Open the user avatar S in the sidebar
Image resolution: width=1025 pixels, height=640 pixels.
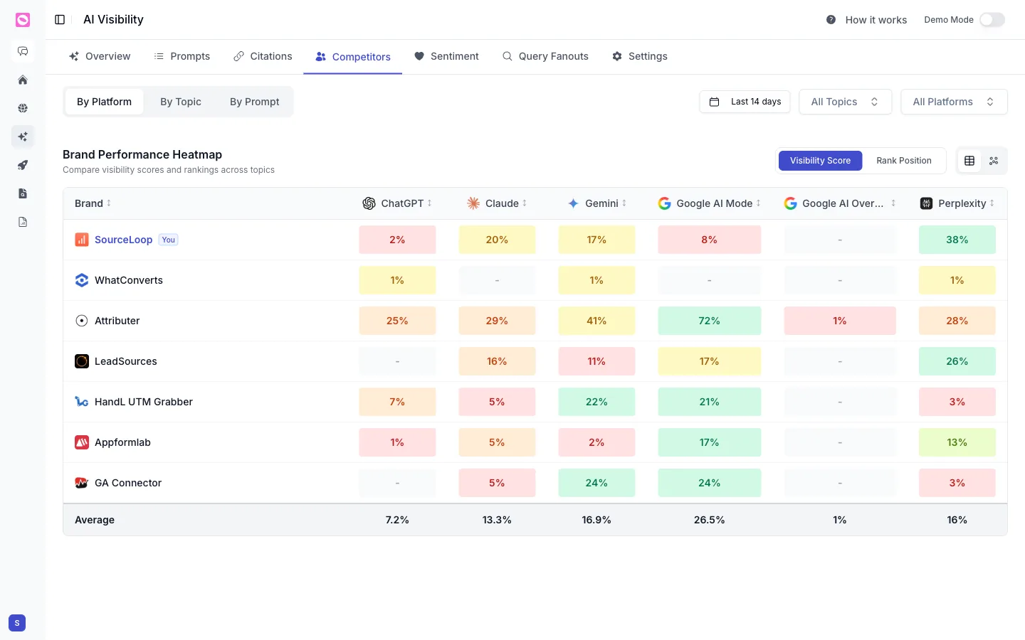[17, 623]
